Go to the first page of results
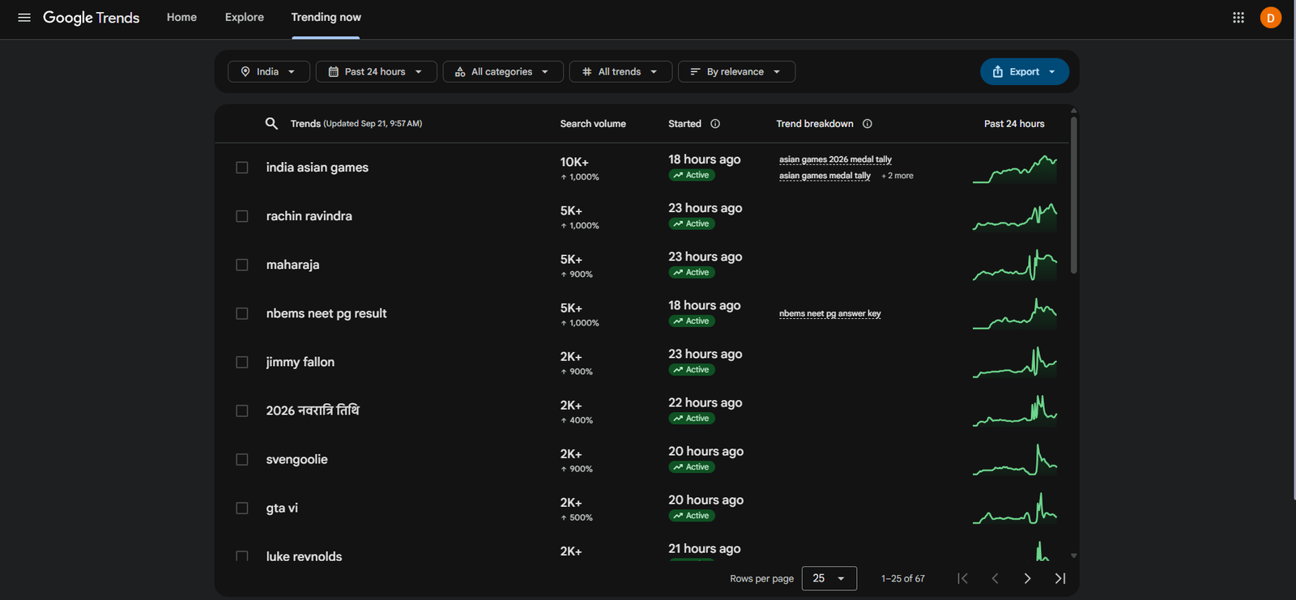Screen dimensions: 1296x600 pos(962,578)
